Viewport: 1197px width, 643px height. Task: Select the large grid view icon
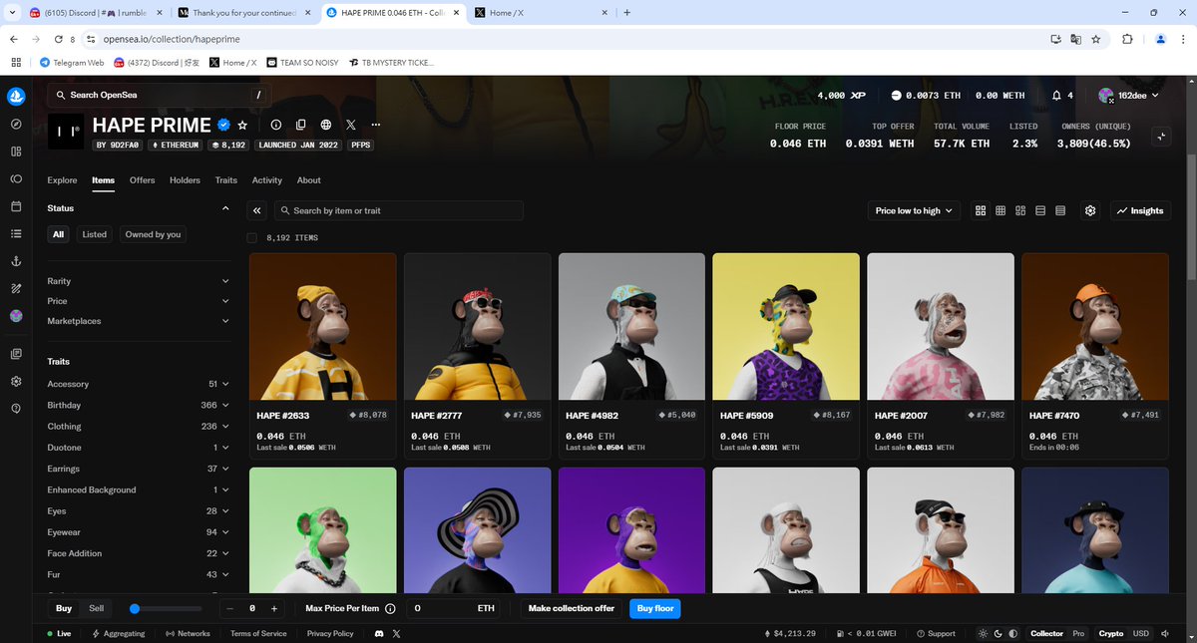(x=981, y=210)
